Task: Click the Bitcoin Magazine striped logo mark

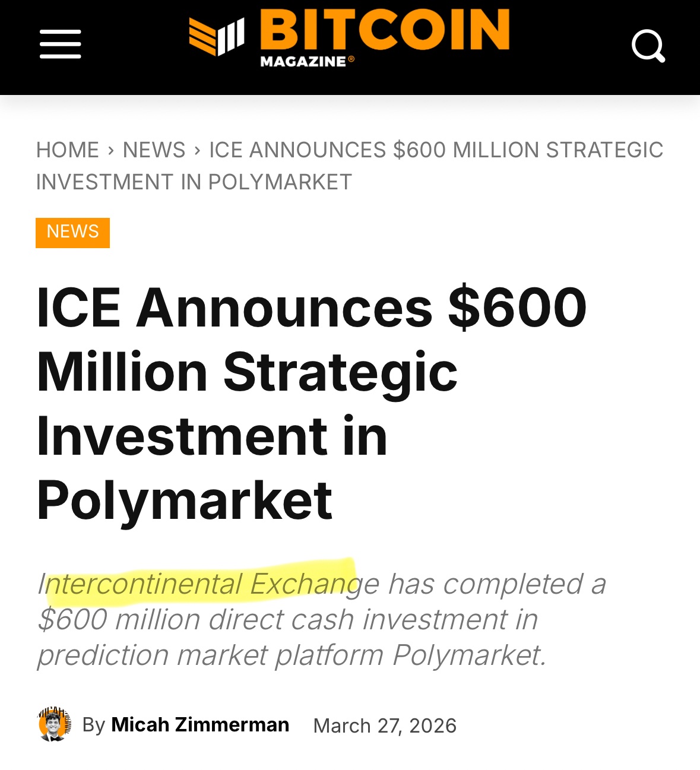Action: (x=217, y=36)
